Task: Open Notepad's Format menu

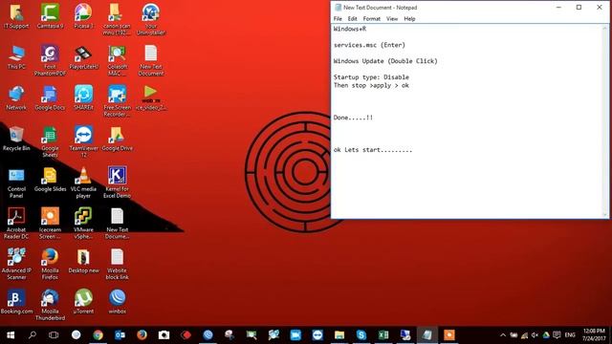Action: 372,19
